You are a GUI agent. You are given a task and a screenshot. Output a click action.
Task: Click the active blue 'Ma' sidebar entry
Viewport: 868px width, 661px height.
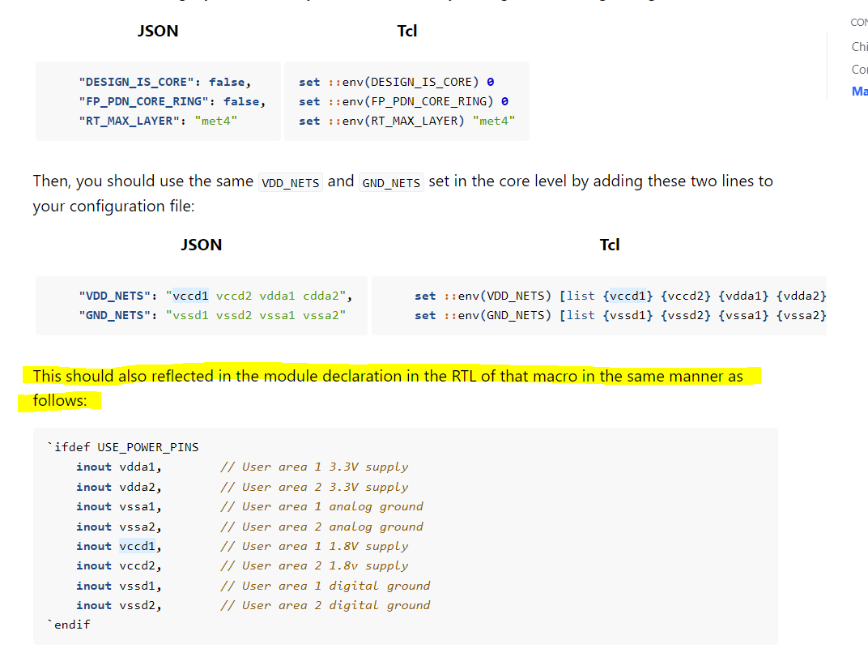pyautogui.click(x=859, y=91)
